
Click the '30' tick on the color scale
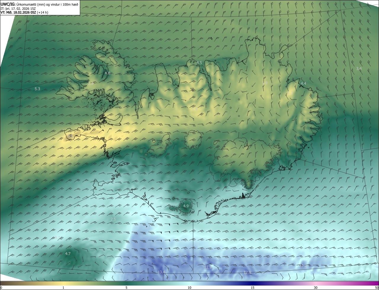tap(316, 288)
